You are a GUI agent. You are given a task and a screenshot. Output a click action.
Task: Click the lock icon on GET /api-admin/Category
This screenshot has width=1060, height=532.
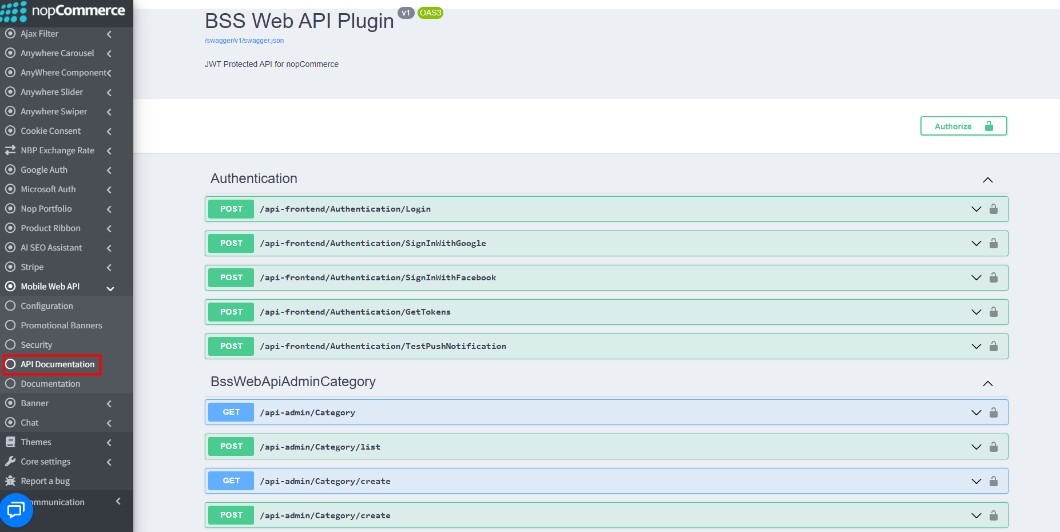pyautogui.click(x=994, y=412)
